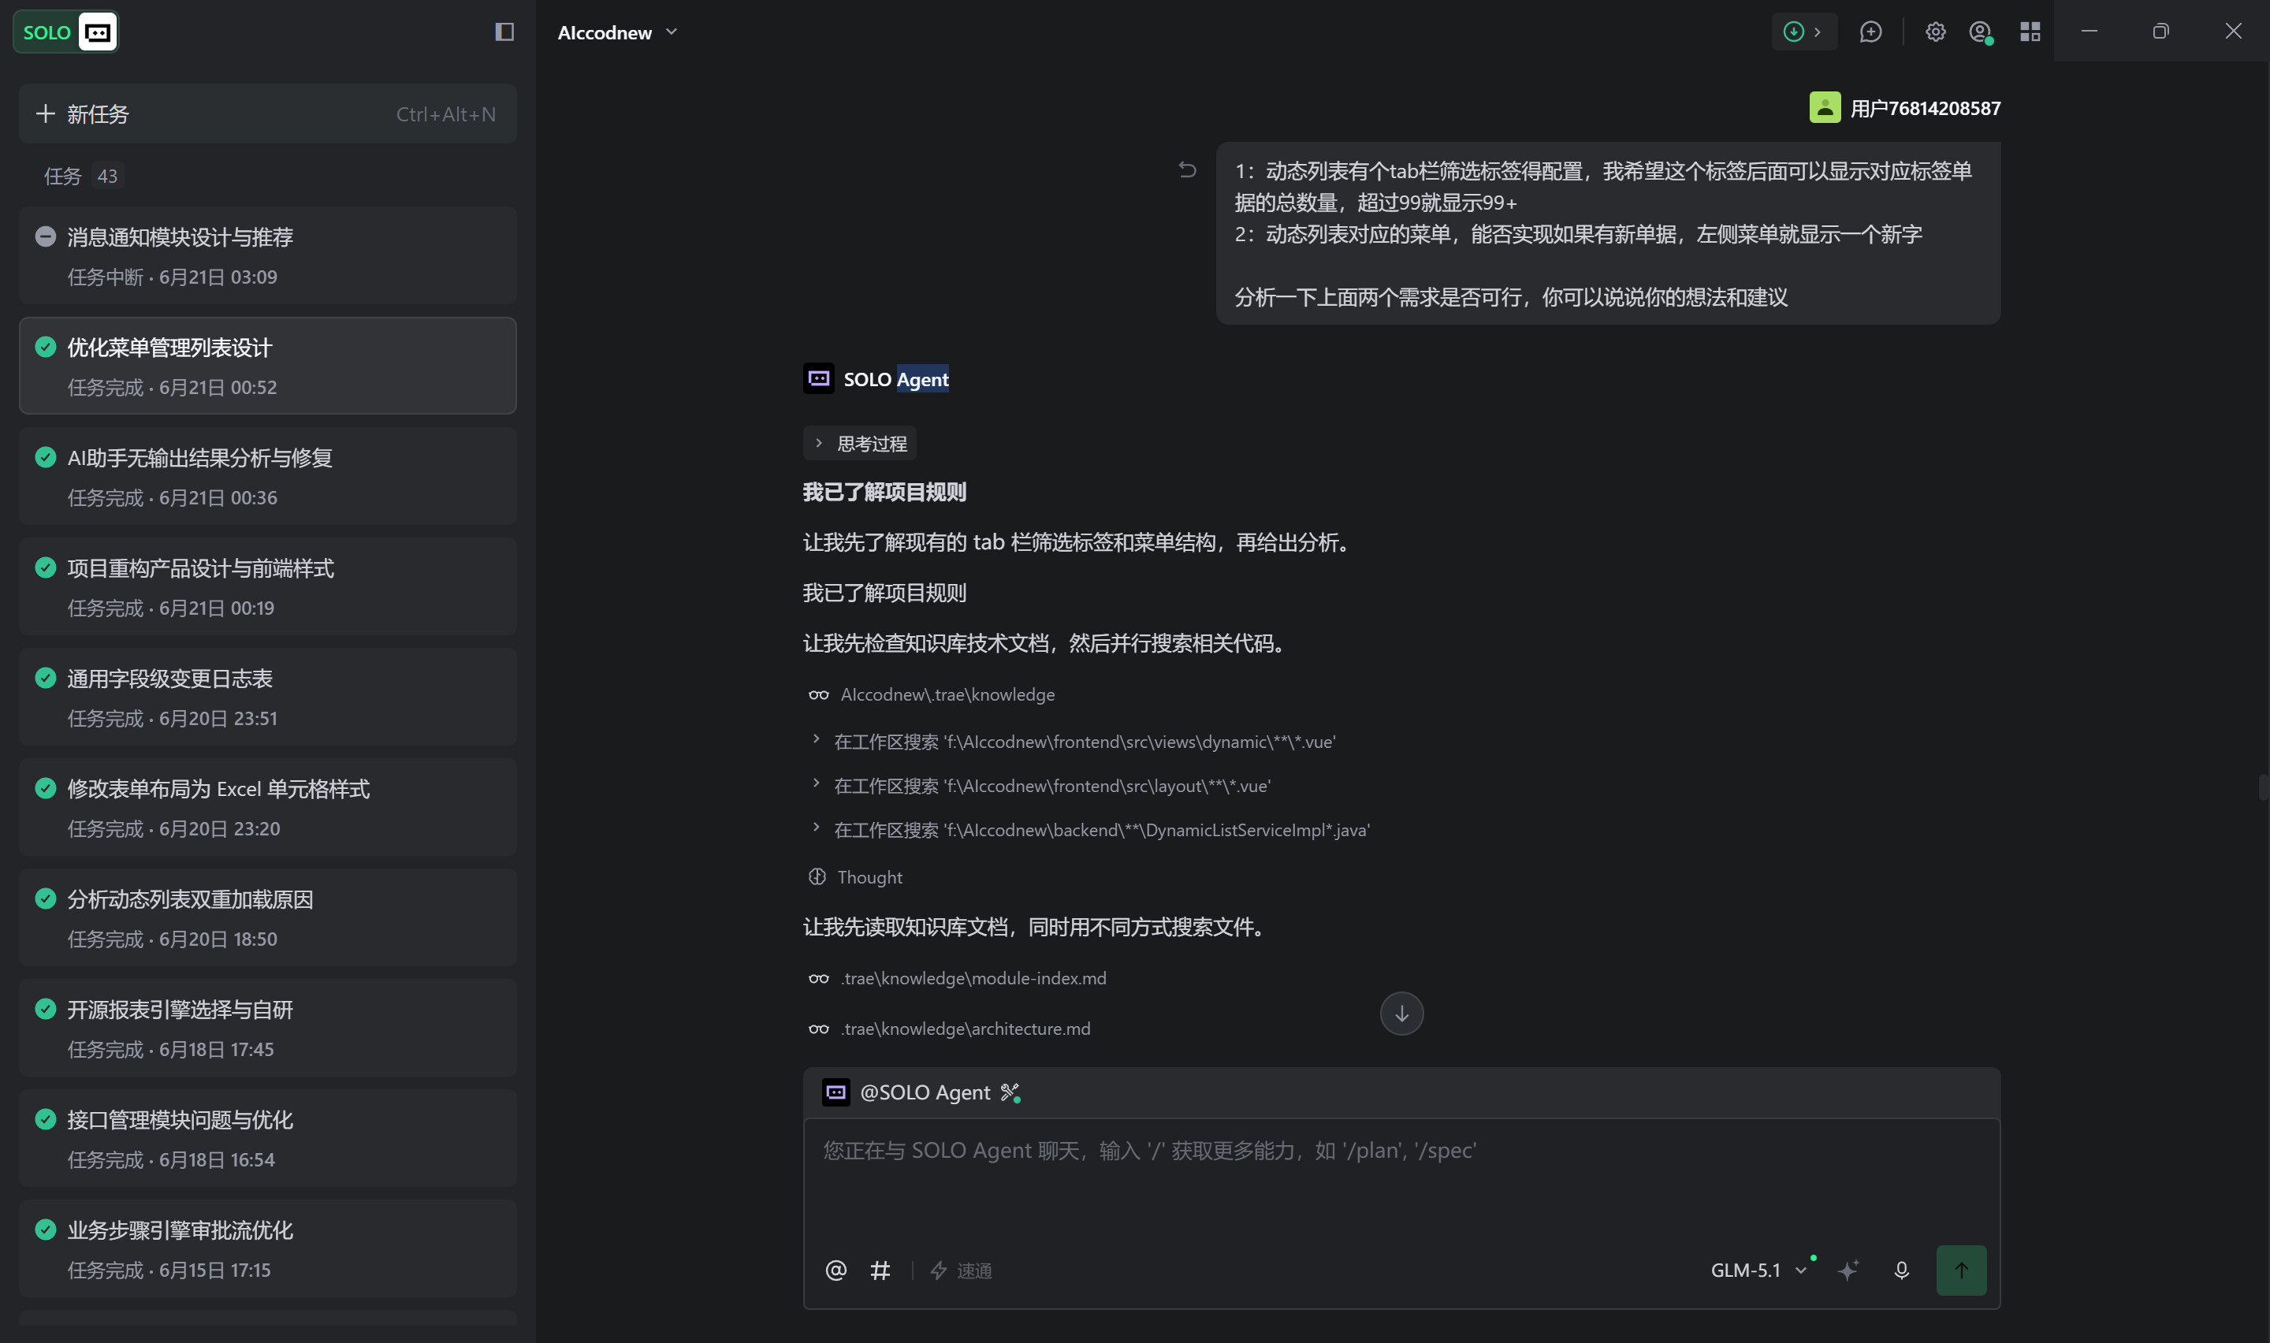The width and height of the screenshot is (2270, 1343).
Task: Click the undo arrow beside user message
Action: click(1187, 169)
